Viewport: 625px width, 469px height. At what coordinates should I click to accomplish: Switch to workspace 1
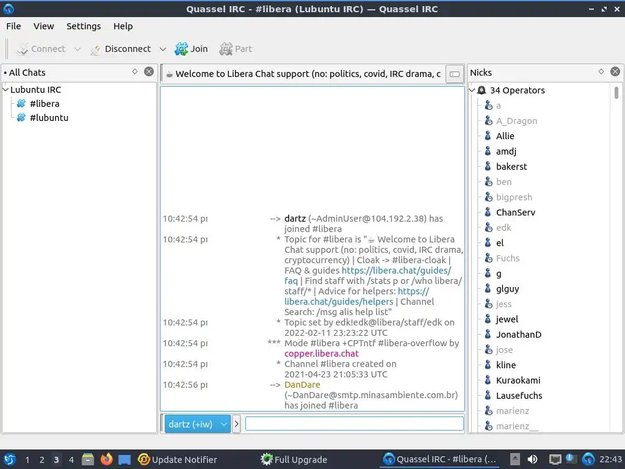coord(27,460)
